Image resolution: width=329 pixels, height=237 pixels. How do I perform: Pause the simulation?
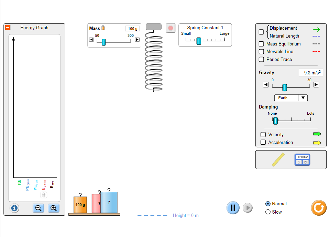click(233, 208)
